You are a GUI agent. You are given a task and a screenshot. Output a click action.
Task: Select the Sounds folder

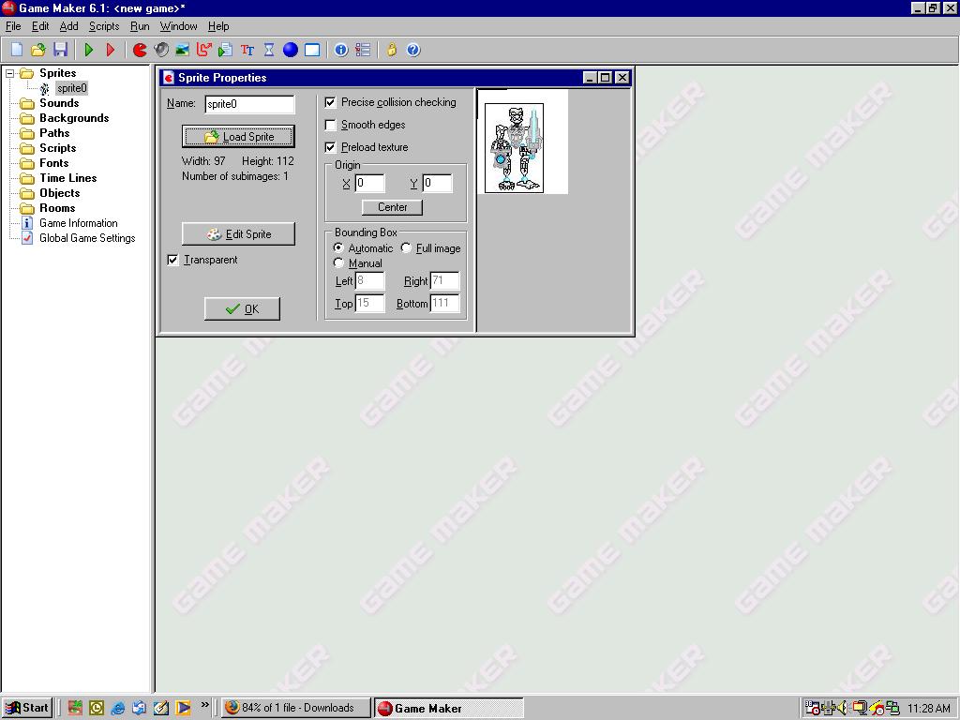point(59,103)
